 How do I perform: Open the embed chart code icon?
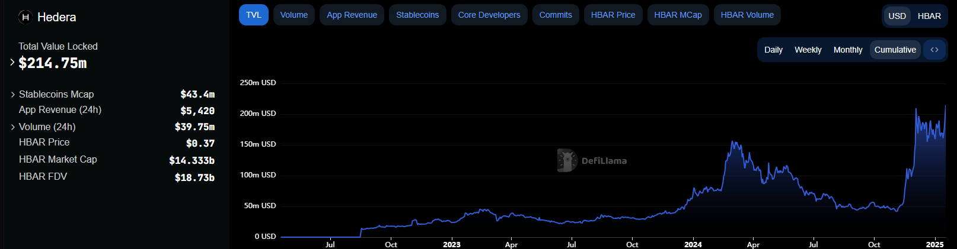pos(934,50)
